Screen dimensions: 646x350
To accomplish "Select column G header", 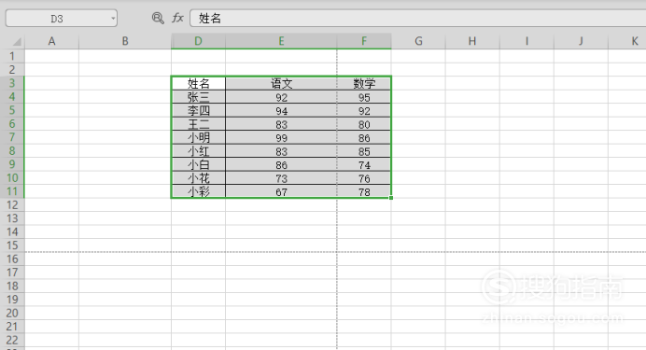I will [x=418, y=41].
